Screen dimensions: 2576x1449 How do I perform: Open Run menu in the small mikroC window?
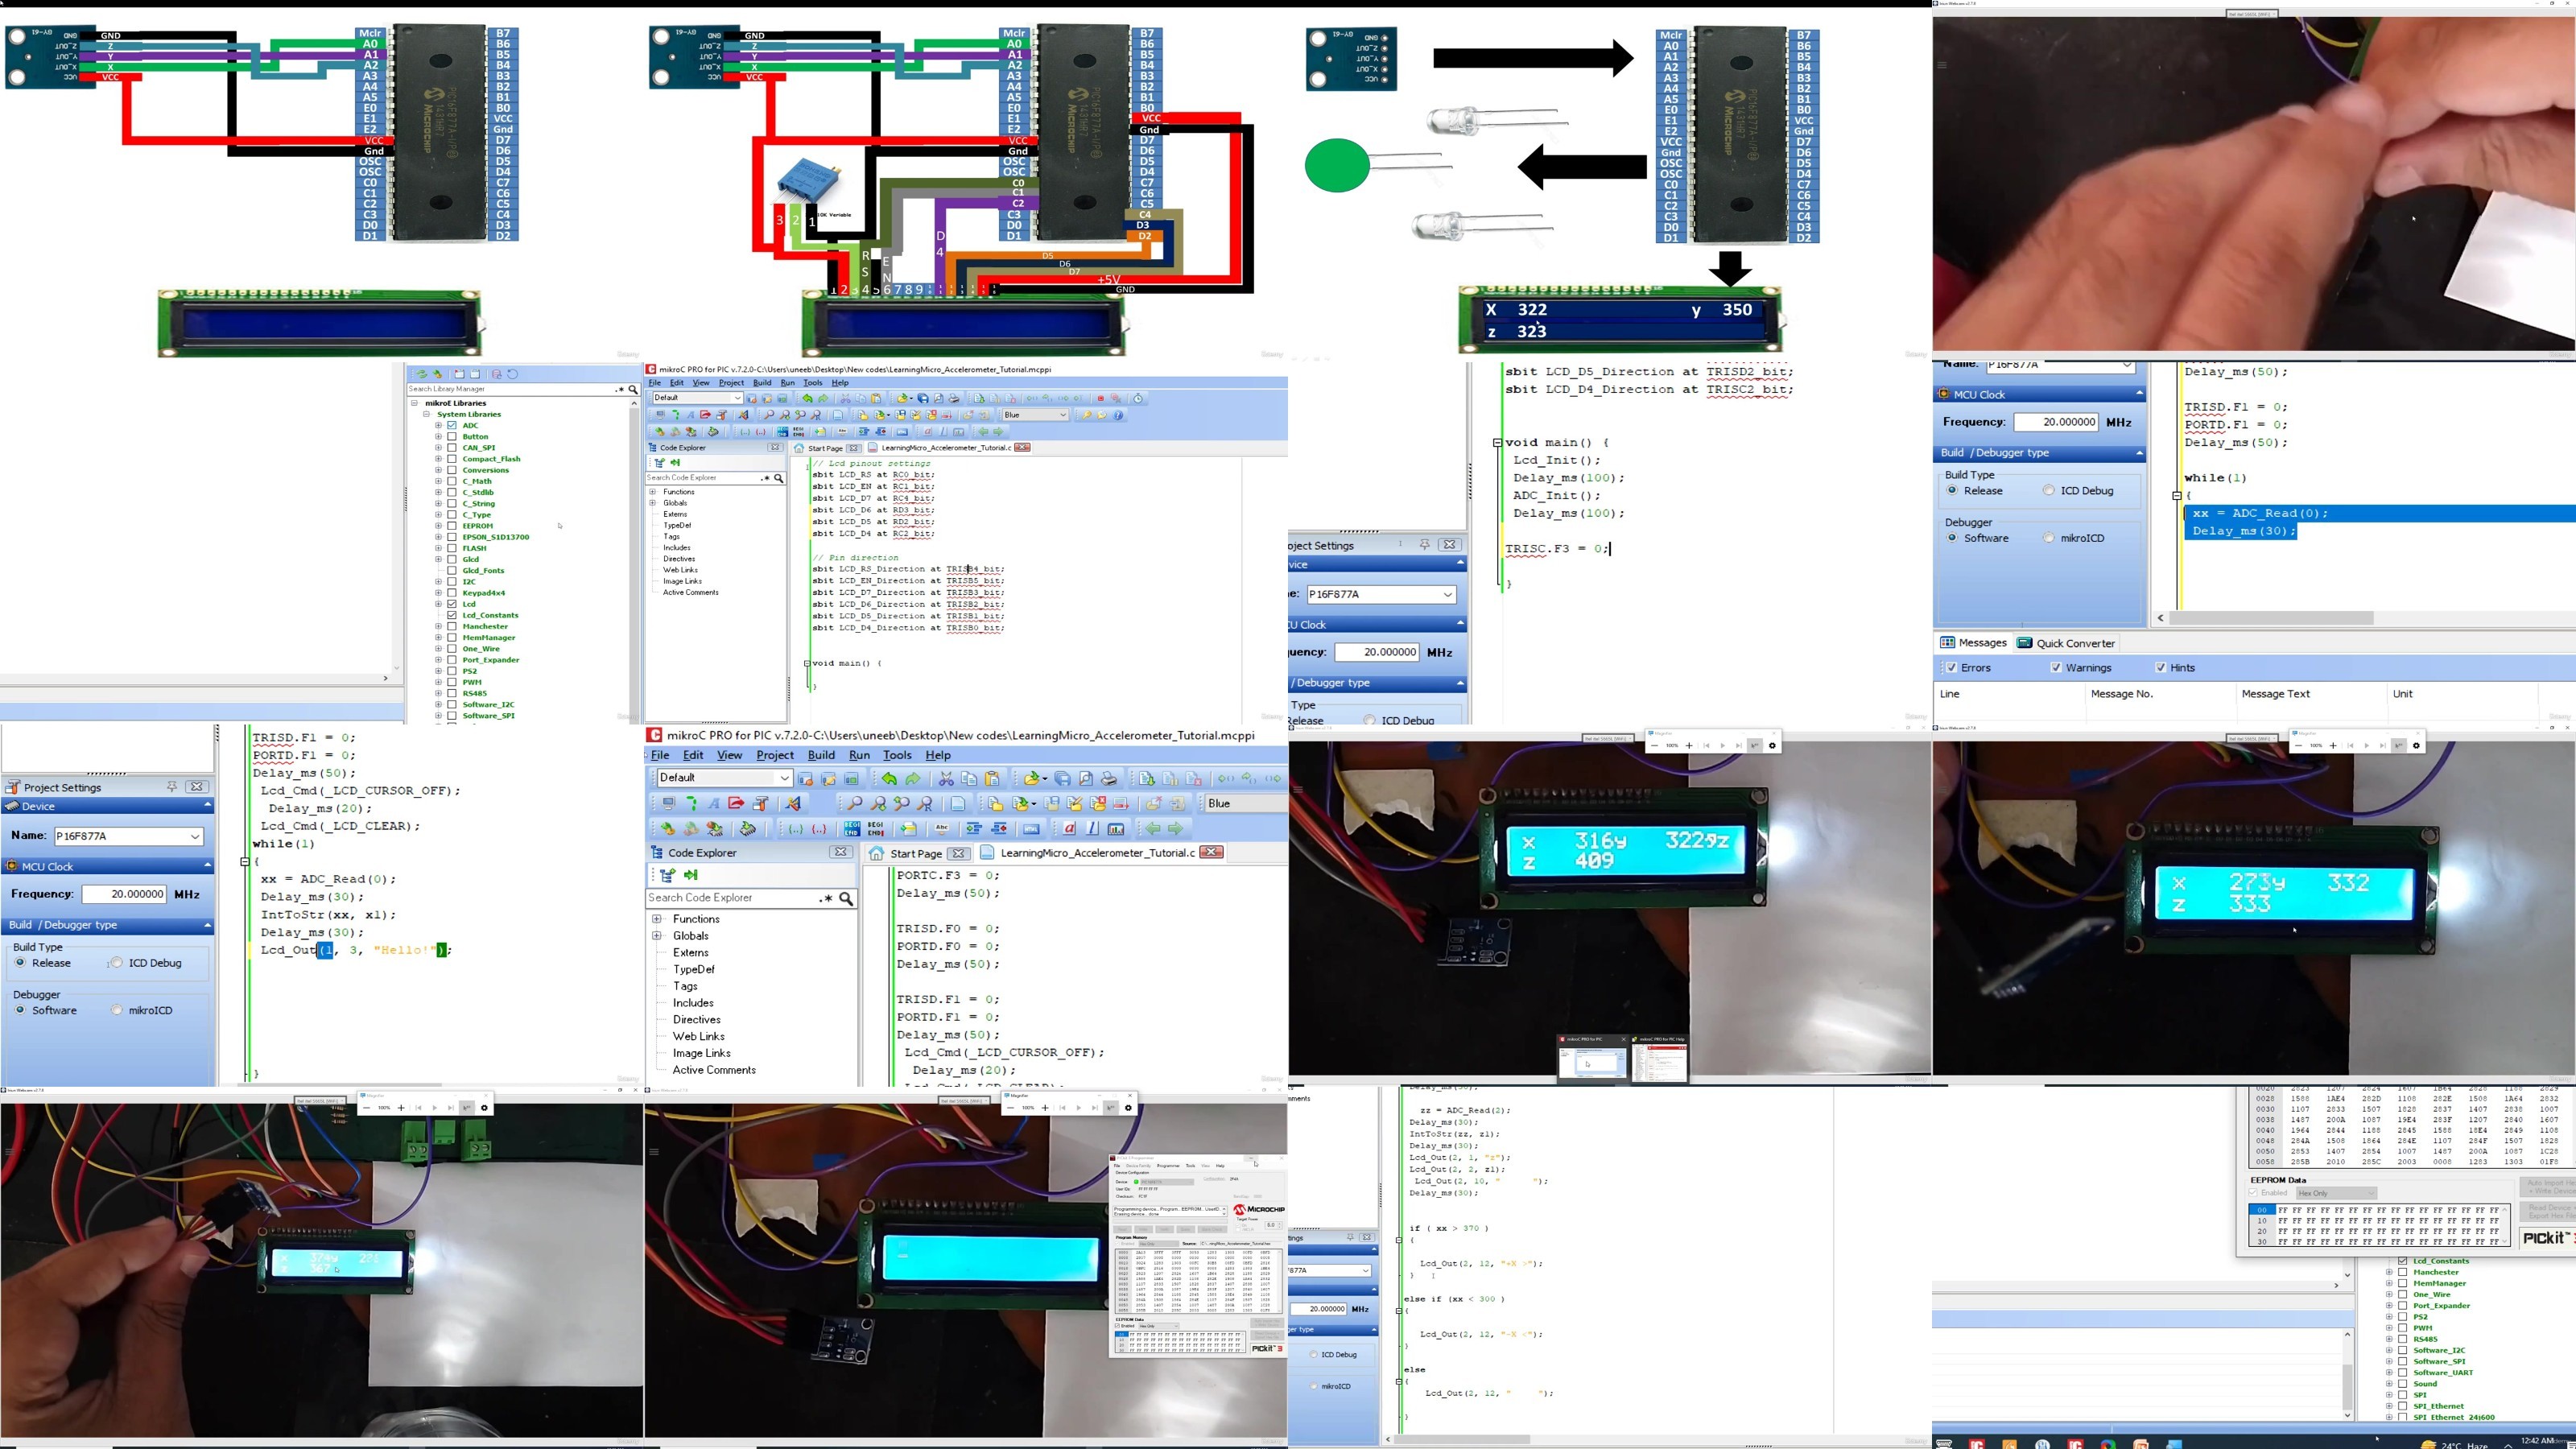pos(788,383)
